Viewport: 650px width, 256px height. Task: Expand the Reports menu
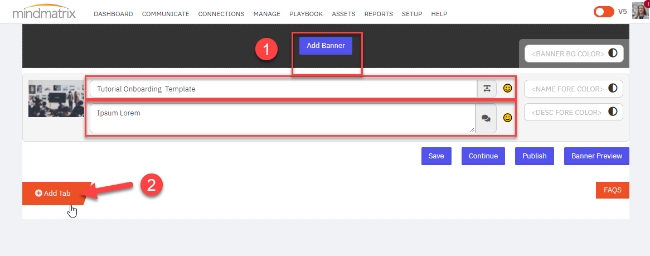pyautogui.click(x=379, y=14)
